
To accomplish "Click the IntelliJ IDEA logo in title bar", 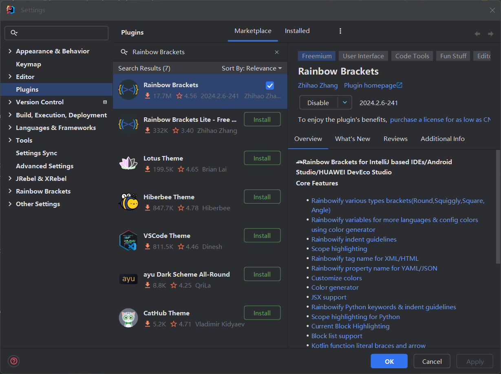I will coord(11,10).
